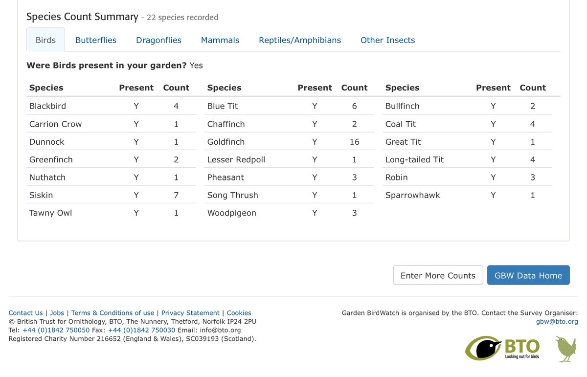The width and height of the screenshot is (587, 377).
Task: Select the Pheasant species name
Action: pos(226,177)
